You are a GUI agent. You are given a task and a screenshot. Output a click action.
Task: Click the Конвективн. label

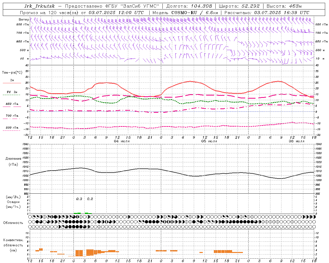pos(13,240)
